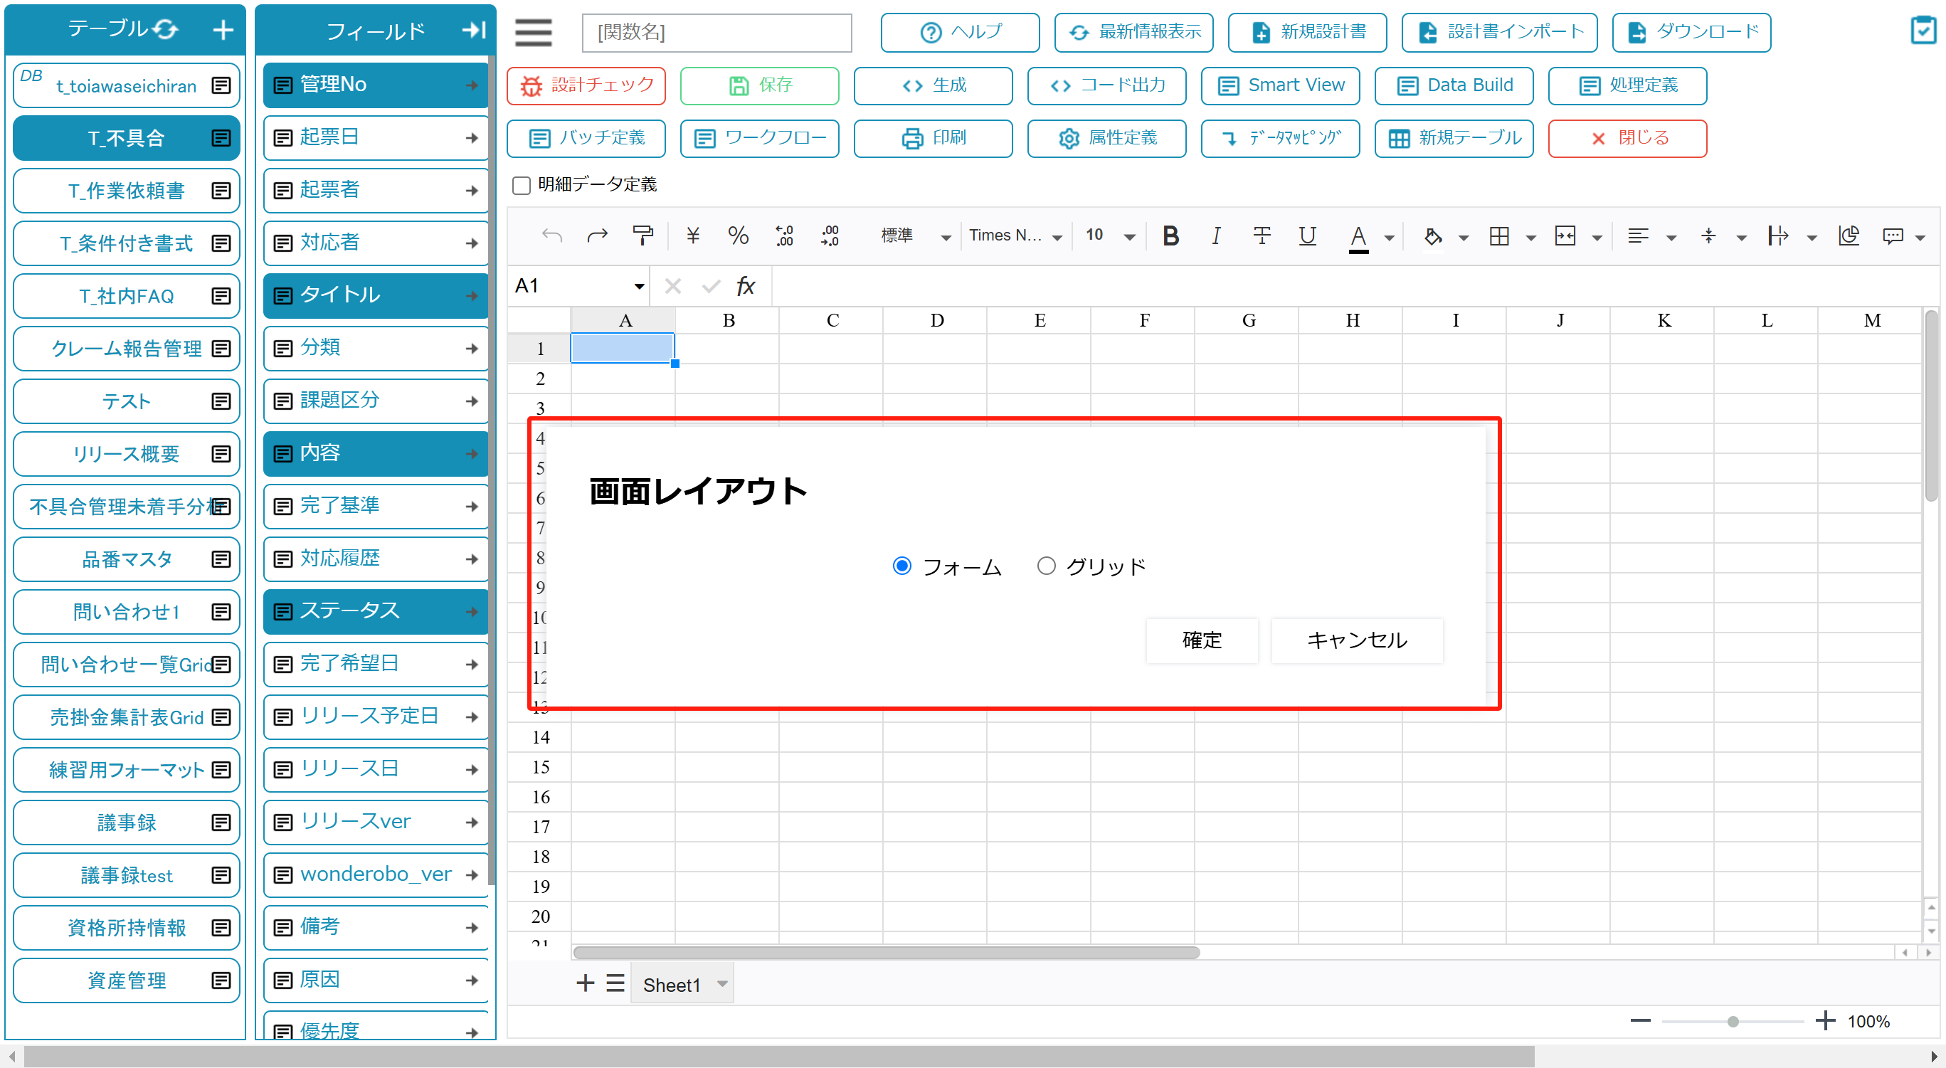Add a new sheet with plus icon
Image resolution: width=1946 pixels, height=1068 pixels.
coord(585,983)
